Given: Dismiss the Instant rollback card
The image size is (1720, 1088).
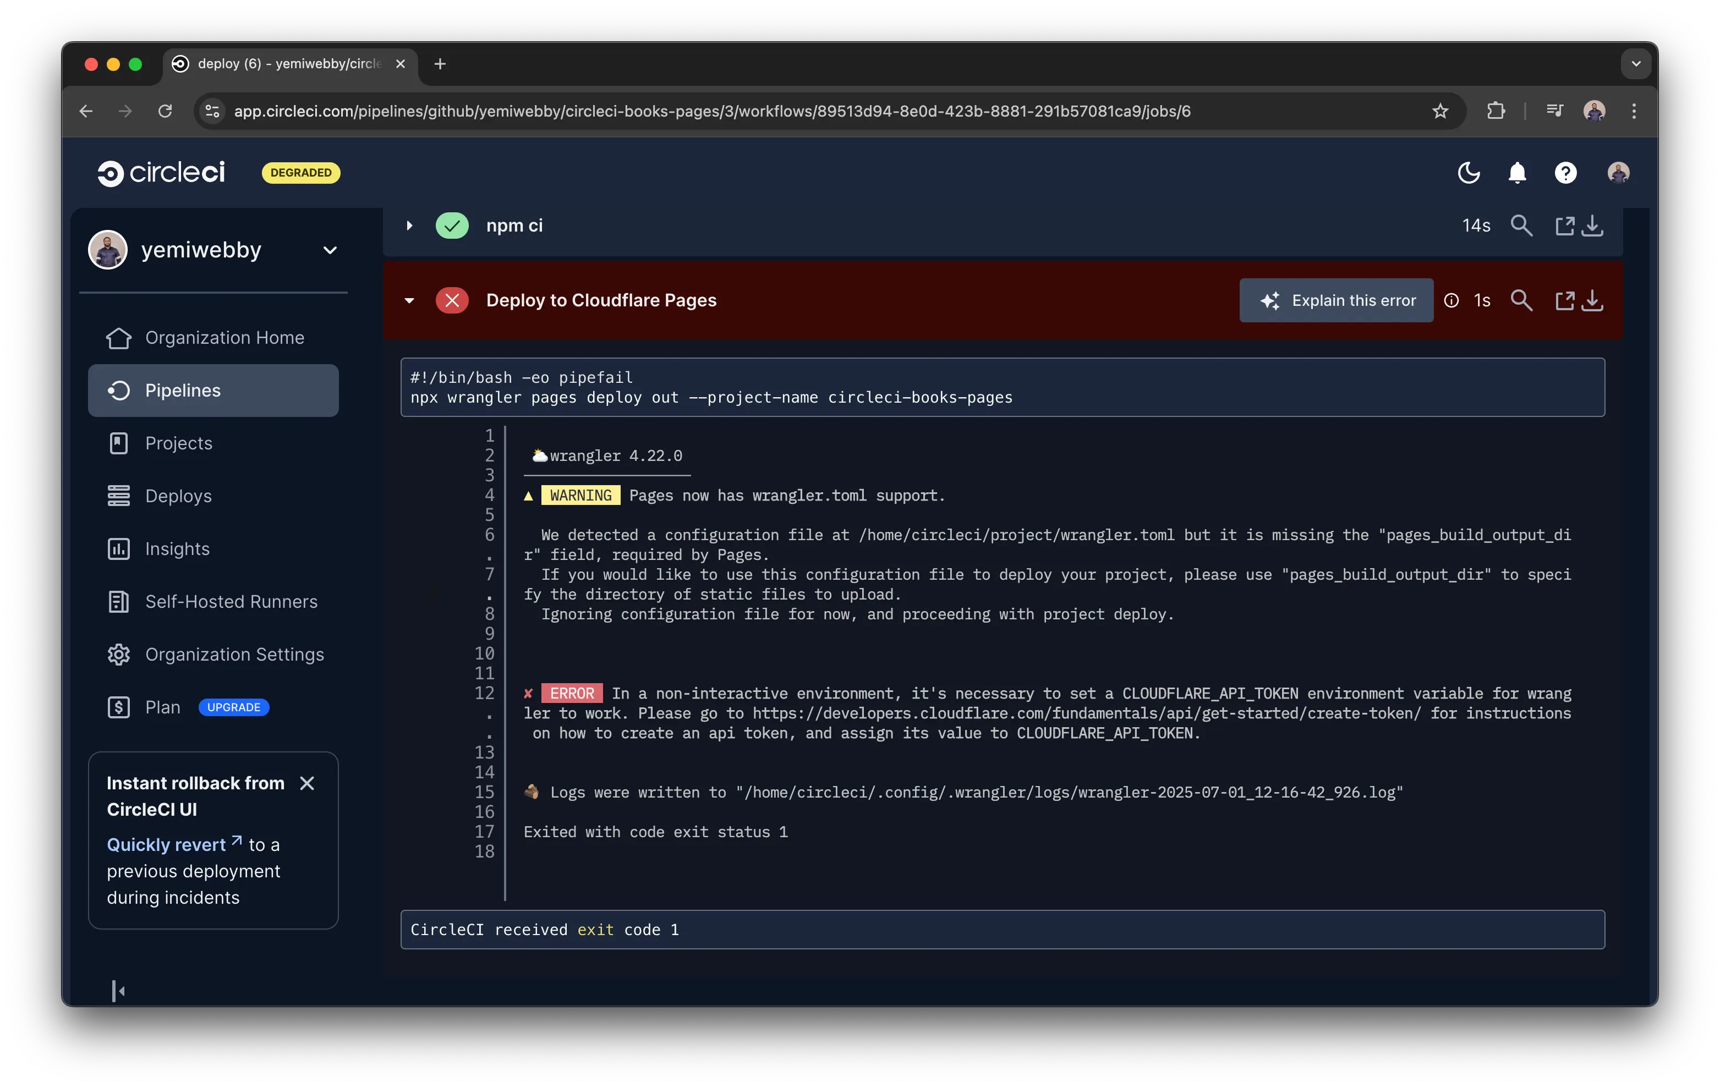Looking at the screenshot, I should 307,783.
